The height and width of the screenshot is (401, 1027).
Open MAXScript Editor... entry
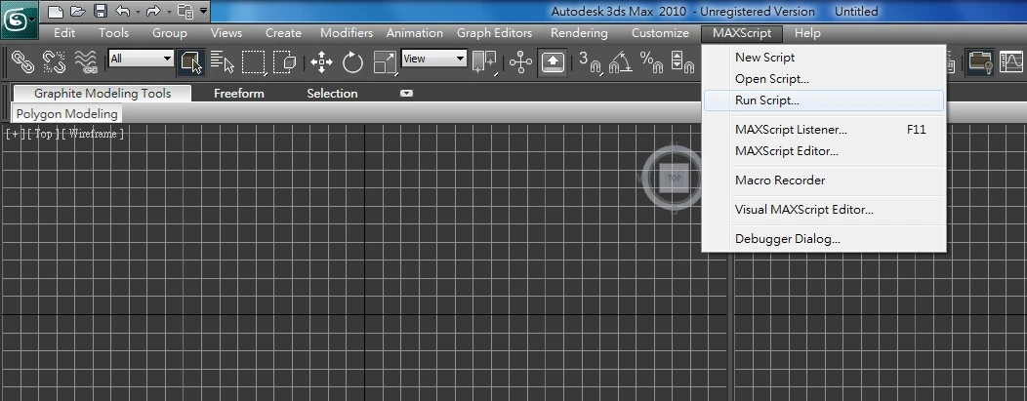[x=823, y=151]
